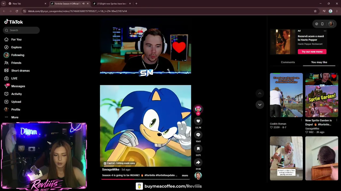Open the Profile page from sidebar
Image resolution: width=341 pixels, height=191 pixels.
[12, 110]
